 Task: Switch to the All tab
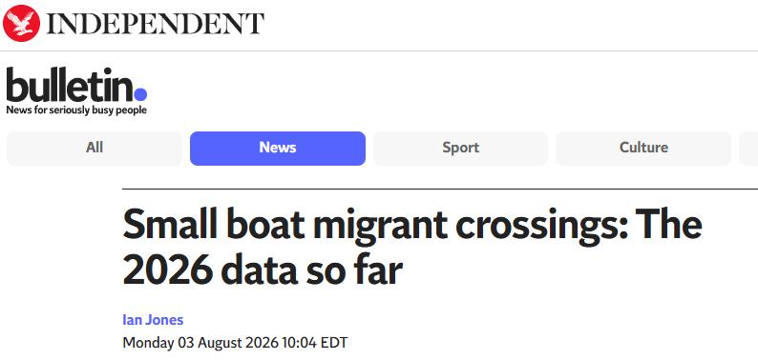coord(95,149)
